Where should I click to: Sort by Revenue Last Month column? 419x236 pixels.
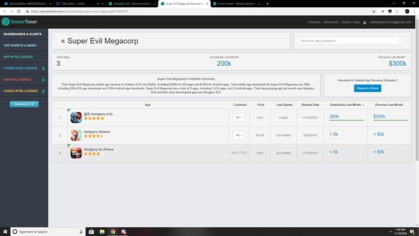[x=389, y=105]
